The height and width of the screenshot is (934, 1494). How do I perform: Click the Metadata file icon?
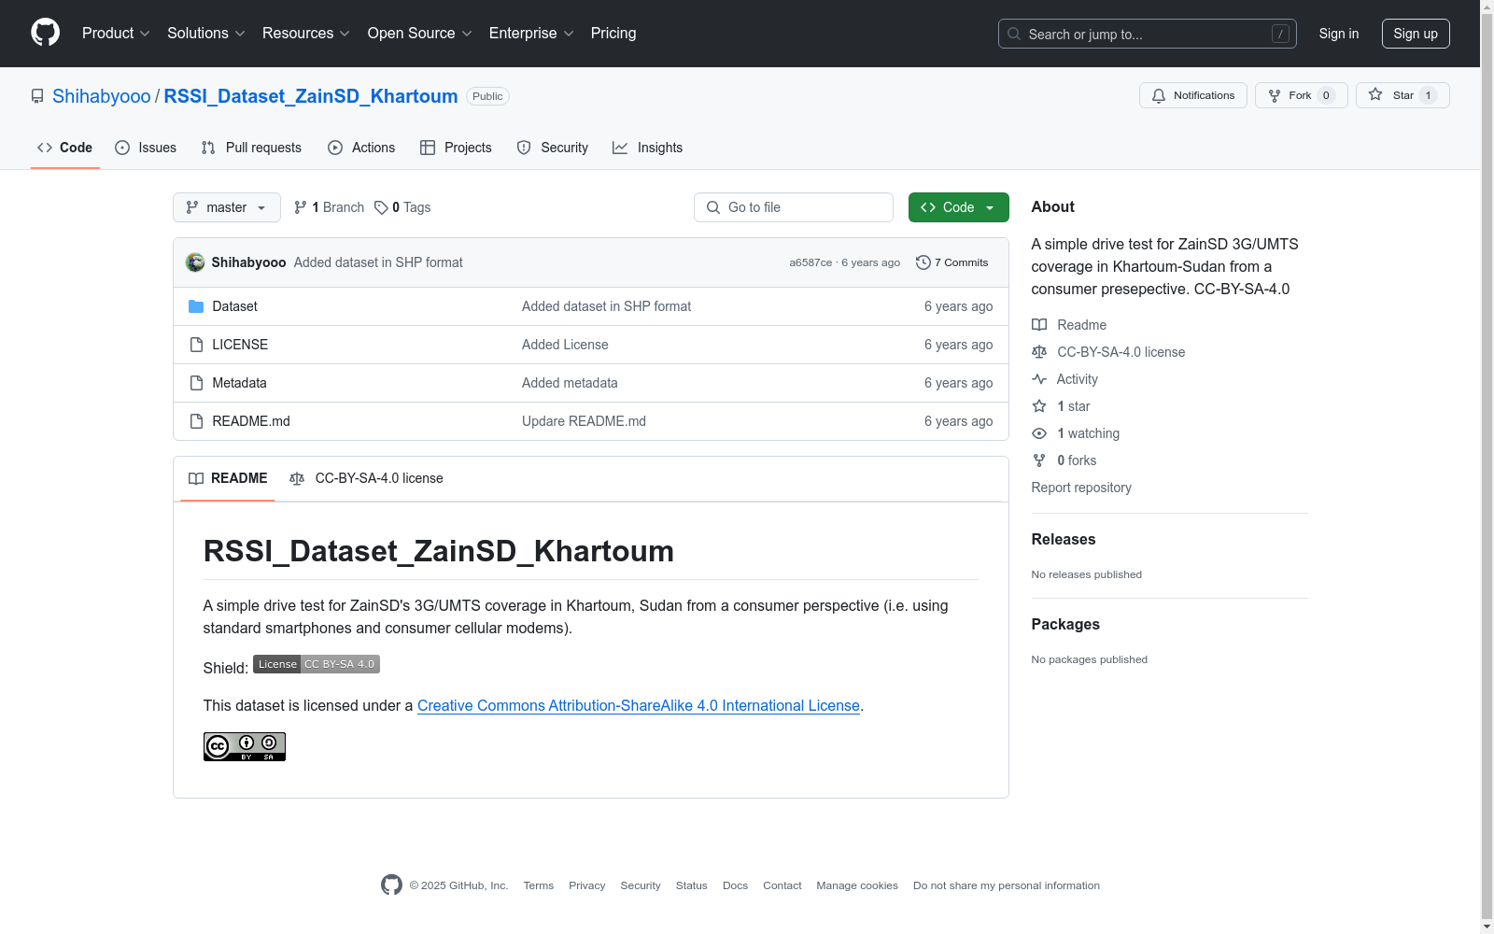[x=196, y=383]
